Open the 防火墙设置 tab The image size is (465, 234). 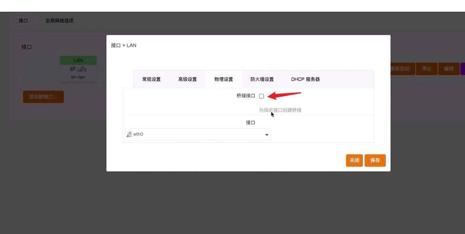262,79
